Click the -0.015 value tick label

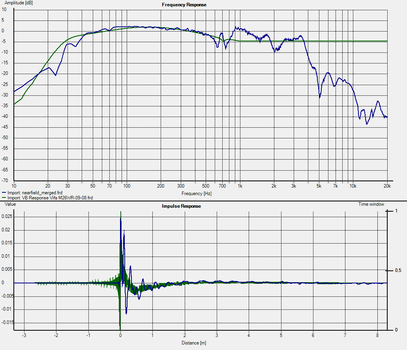pyautogui.click(x=7, y=322)
